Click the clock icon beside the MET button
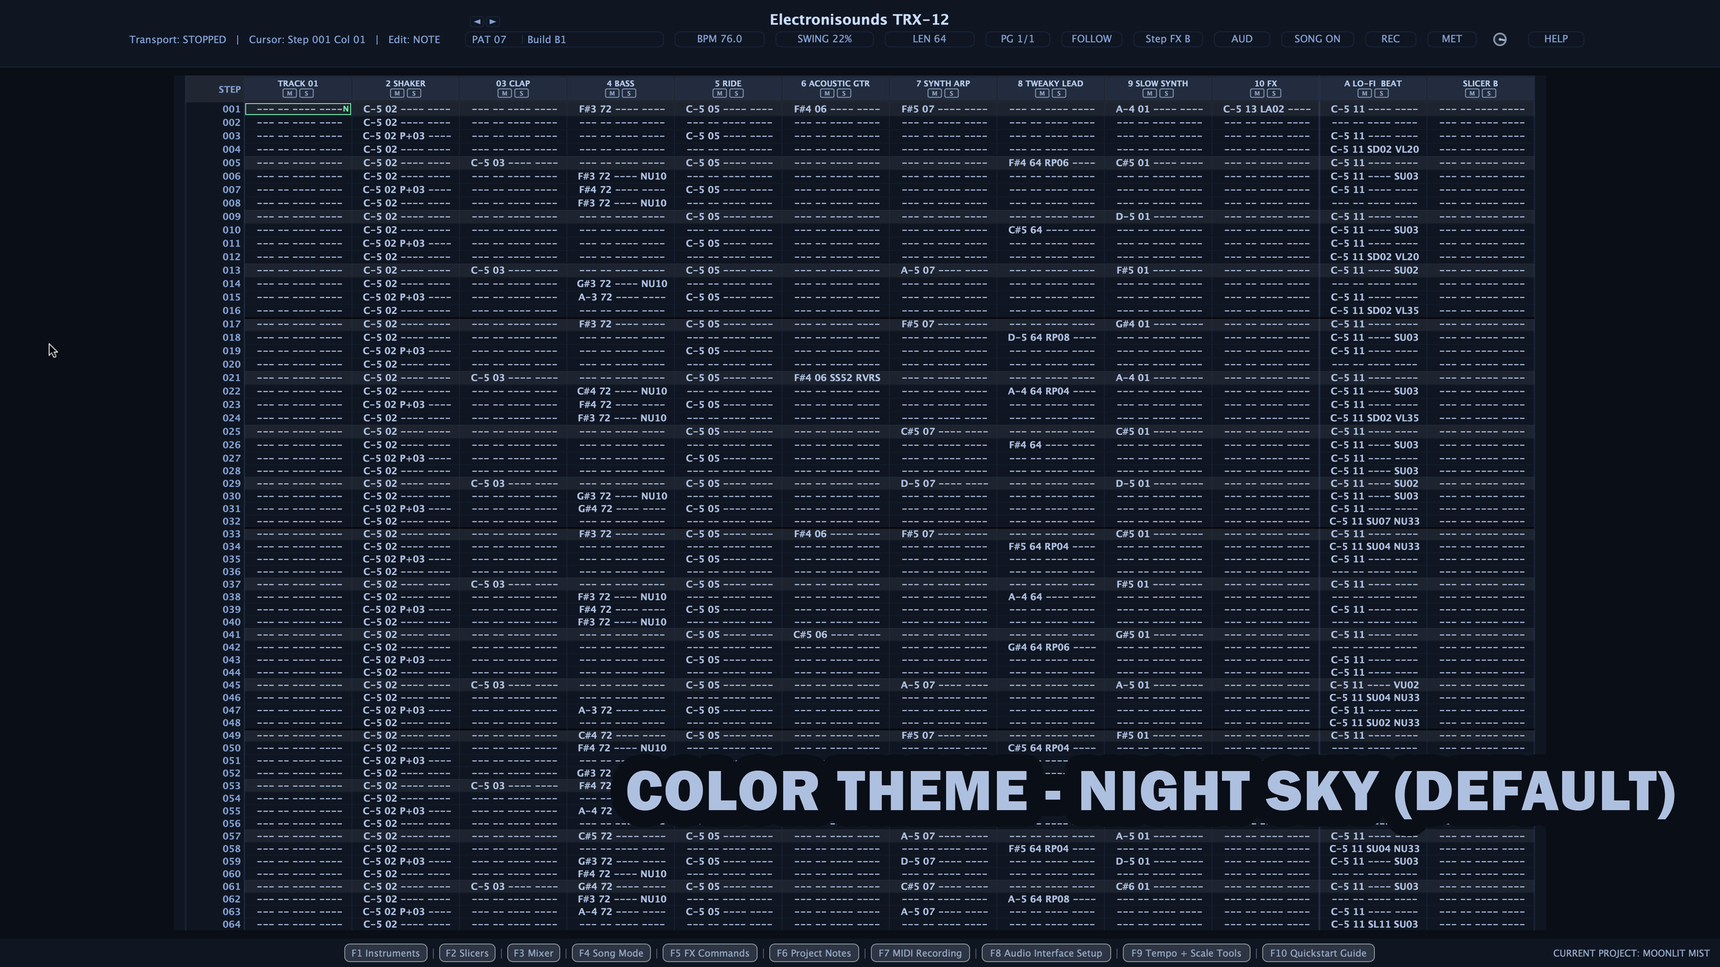 tap(1500, 39)
